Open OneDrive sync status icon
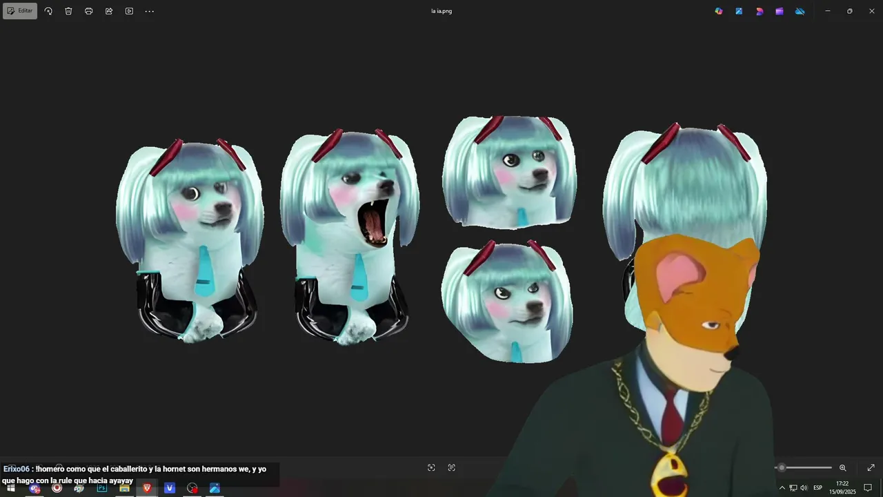The height and width of the screenshot is (497, 883). point(800,11)
